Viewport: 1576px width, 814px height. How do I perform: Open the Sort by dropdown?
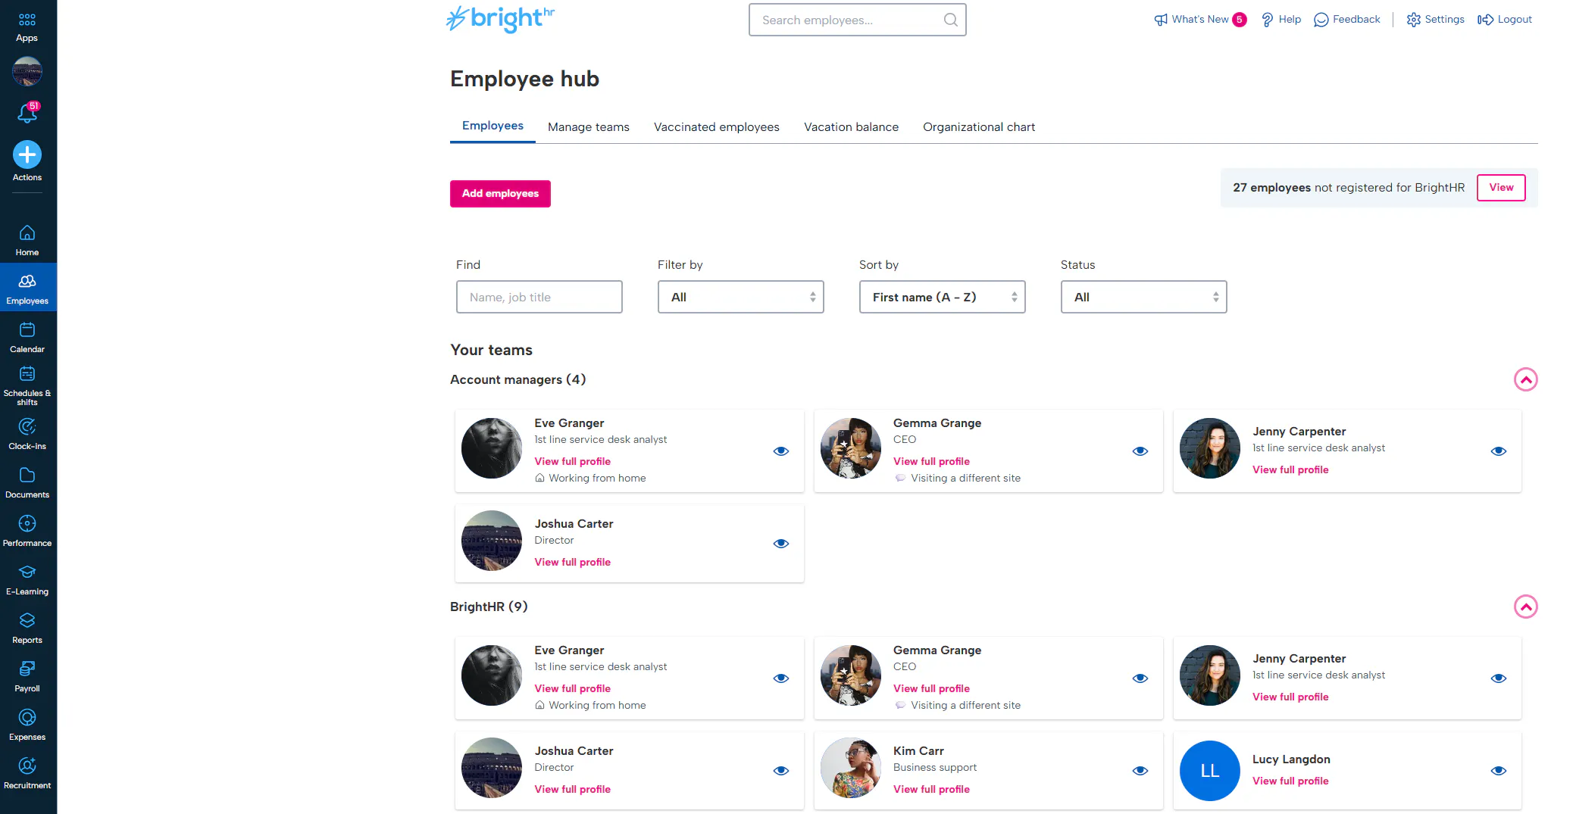tap(942, 297)
